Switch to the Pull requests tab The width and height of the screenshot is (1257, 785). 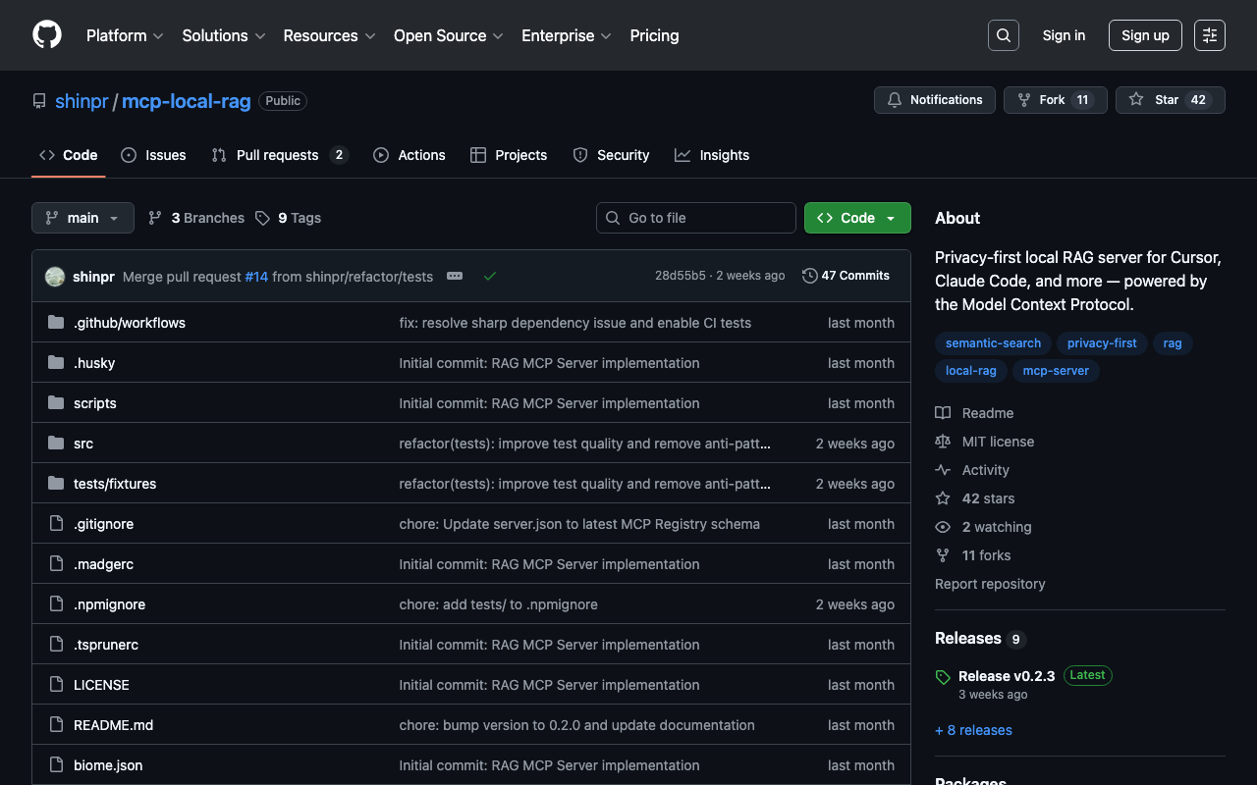click(277, 155)
